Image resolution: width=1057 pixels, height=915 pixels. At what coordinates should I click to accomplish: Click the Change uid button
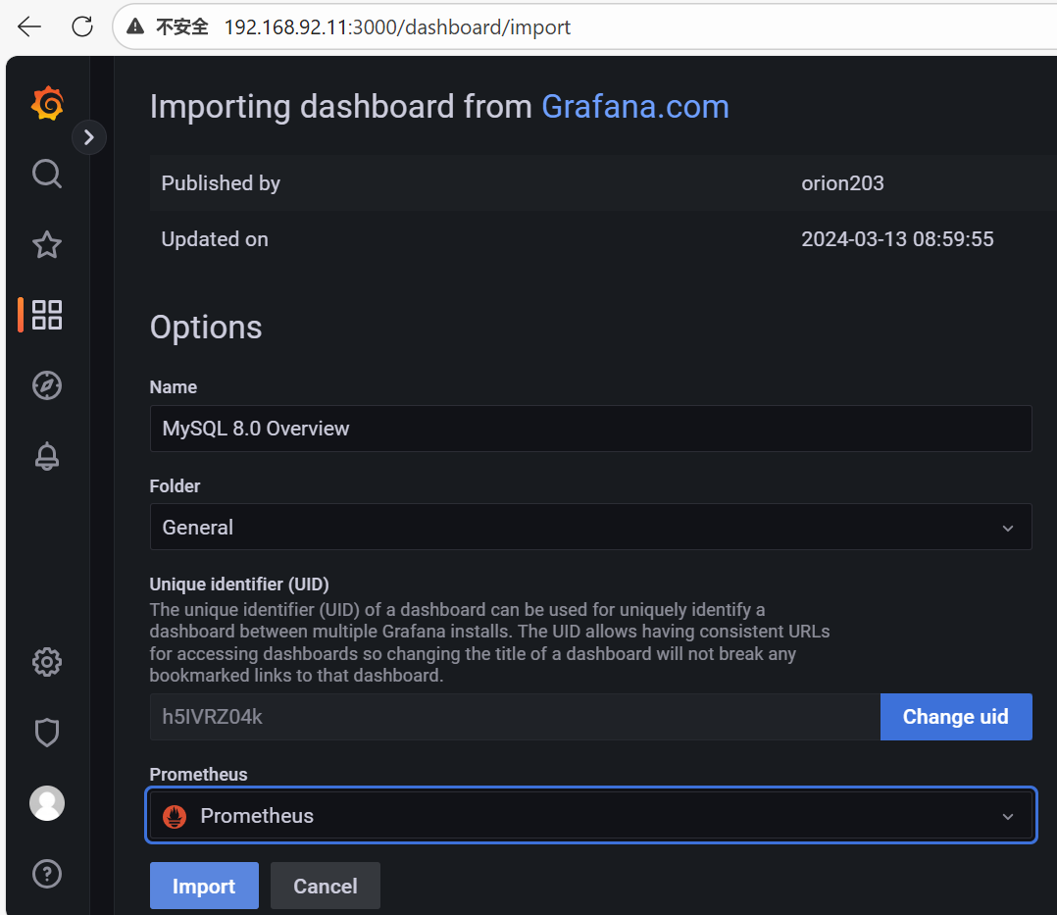click(956, 717)
